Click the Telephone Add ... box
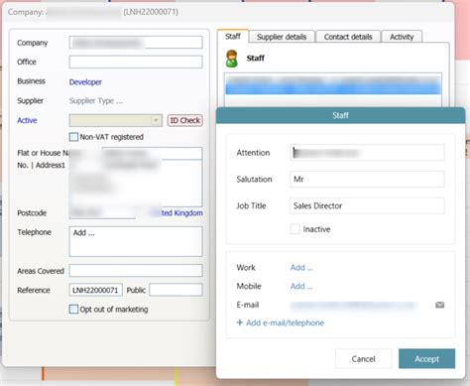 pos(136,241)
